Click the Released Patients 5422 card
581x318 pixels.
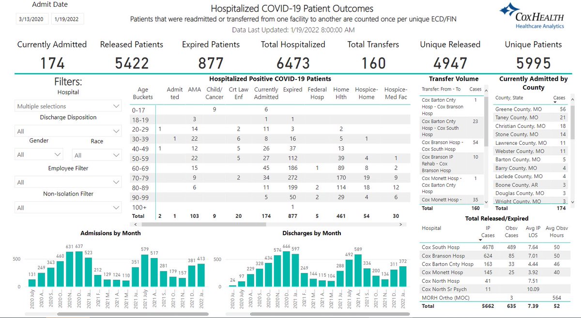[132, 56]
